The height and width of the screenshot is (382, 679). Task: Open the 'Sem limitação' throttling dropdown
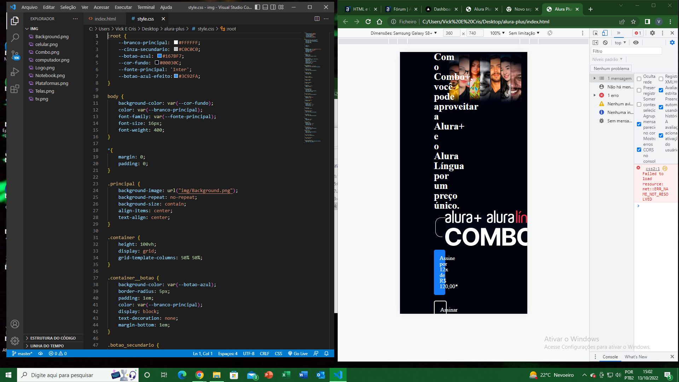click(524, 33)
